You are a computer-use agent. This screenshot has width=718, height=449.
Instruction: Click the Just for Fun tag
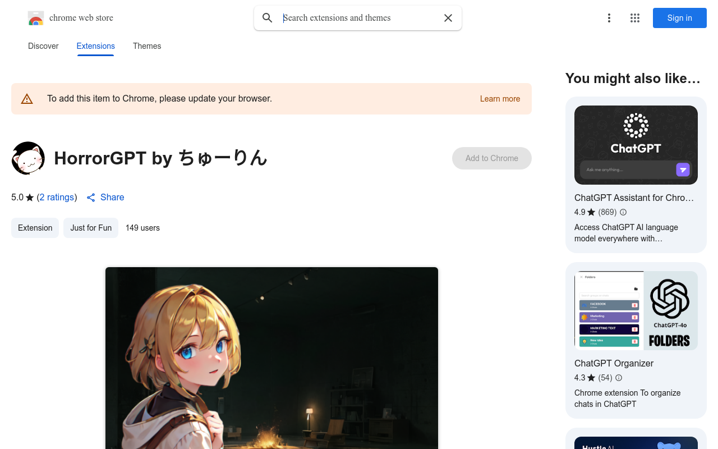pos(91,228)
